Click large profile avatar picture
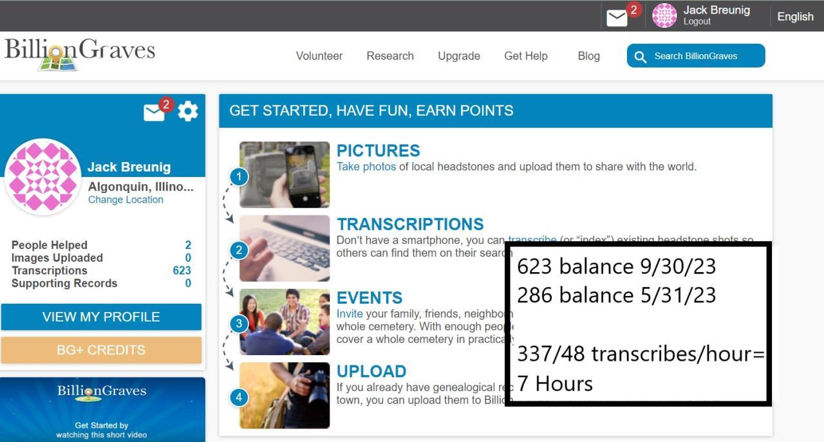824x442 pixels. click(x=42, y=176)
